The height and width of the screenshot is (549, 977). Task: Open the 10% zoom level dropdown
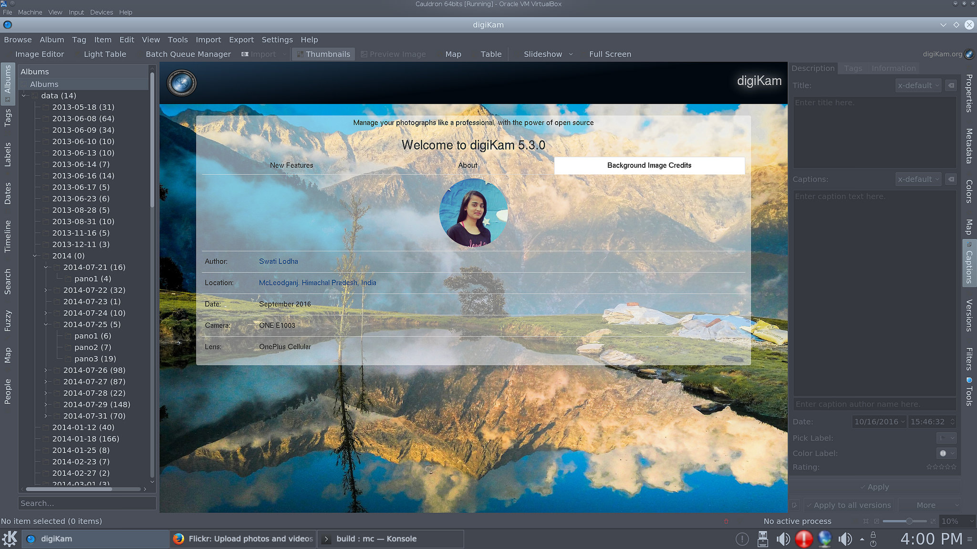(957, 521)
